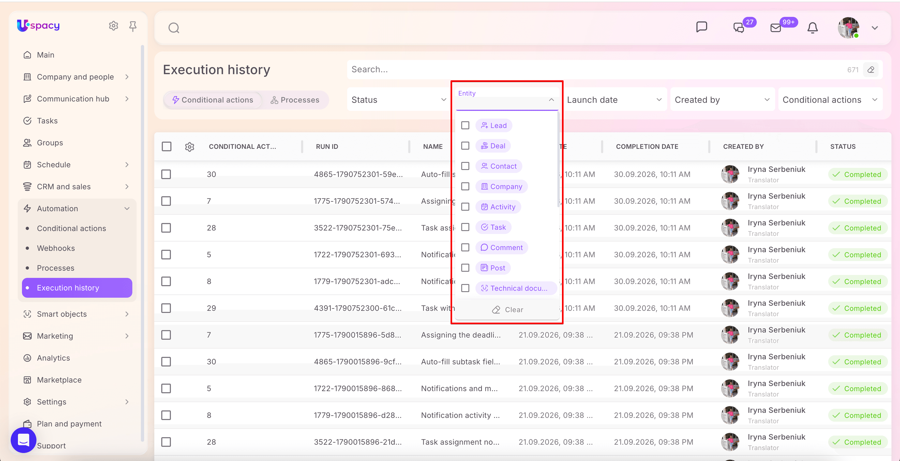
Task: Open the notifications bell
Action: pyautogui.click(x=813, y=28)
